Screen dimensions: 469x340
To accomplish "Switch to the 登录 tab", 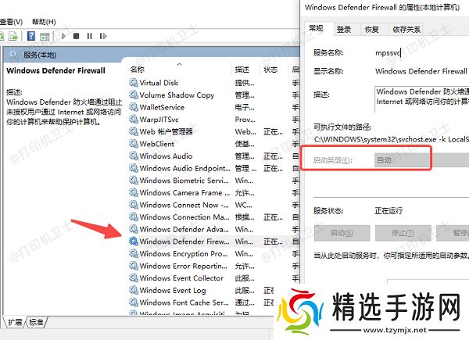I will coord(344,30).
